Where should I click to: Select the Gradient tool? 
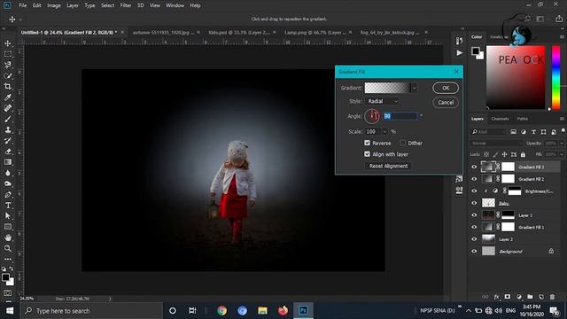tap(8, 162)
